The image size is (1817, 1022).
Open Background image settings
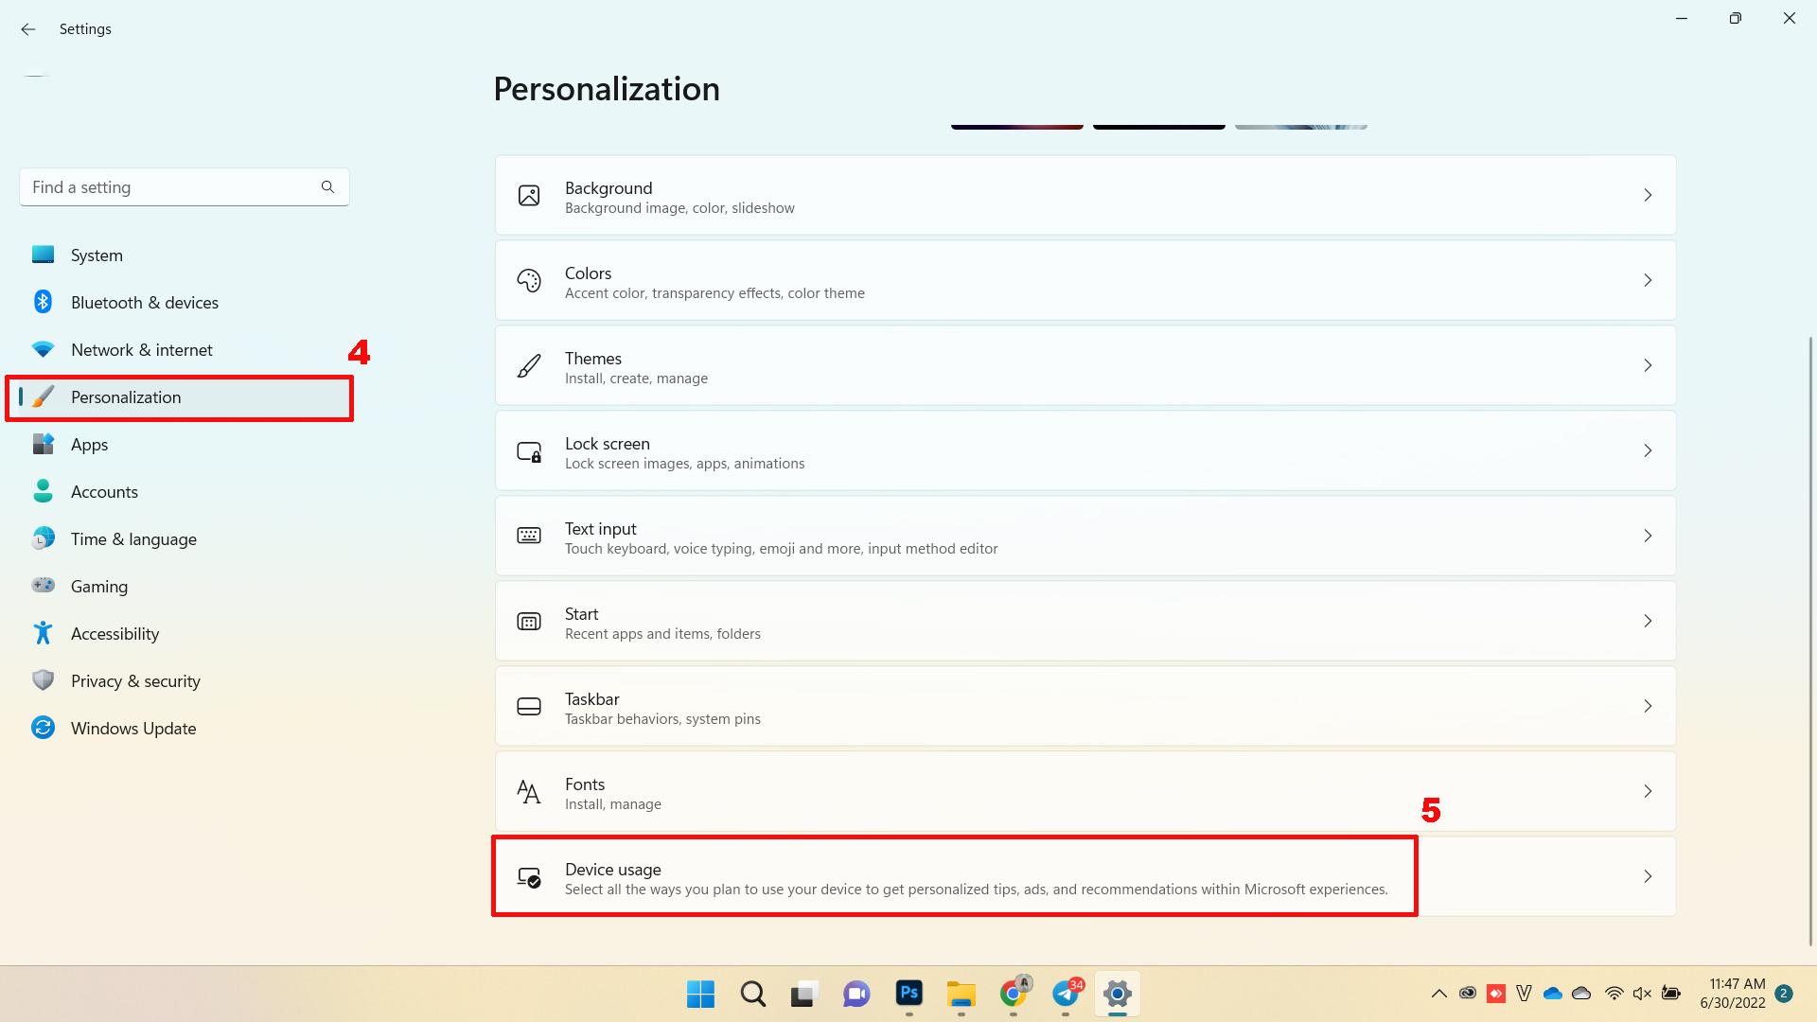click(x=1085, y=196)
